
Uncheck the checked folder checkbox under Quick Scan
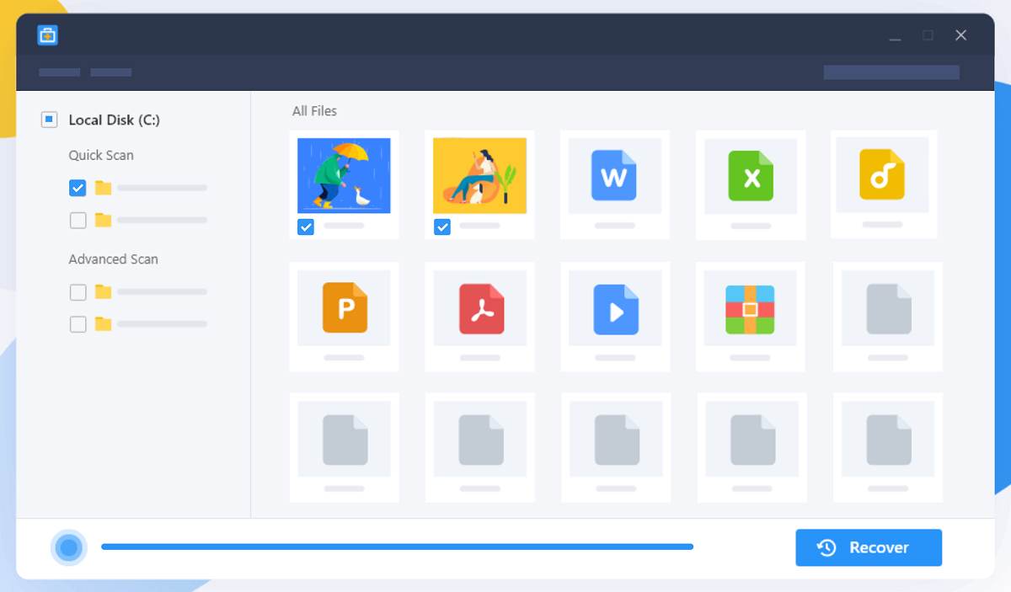coord(78,188)
